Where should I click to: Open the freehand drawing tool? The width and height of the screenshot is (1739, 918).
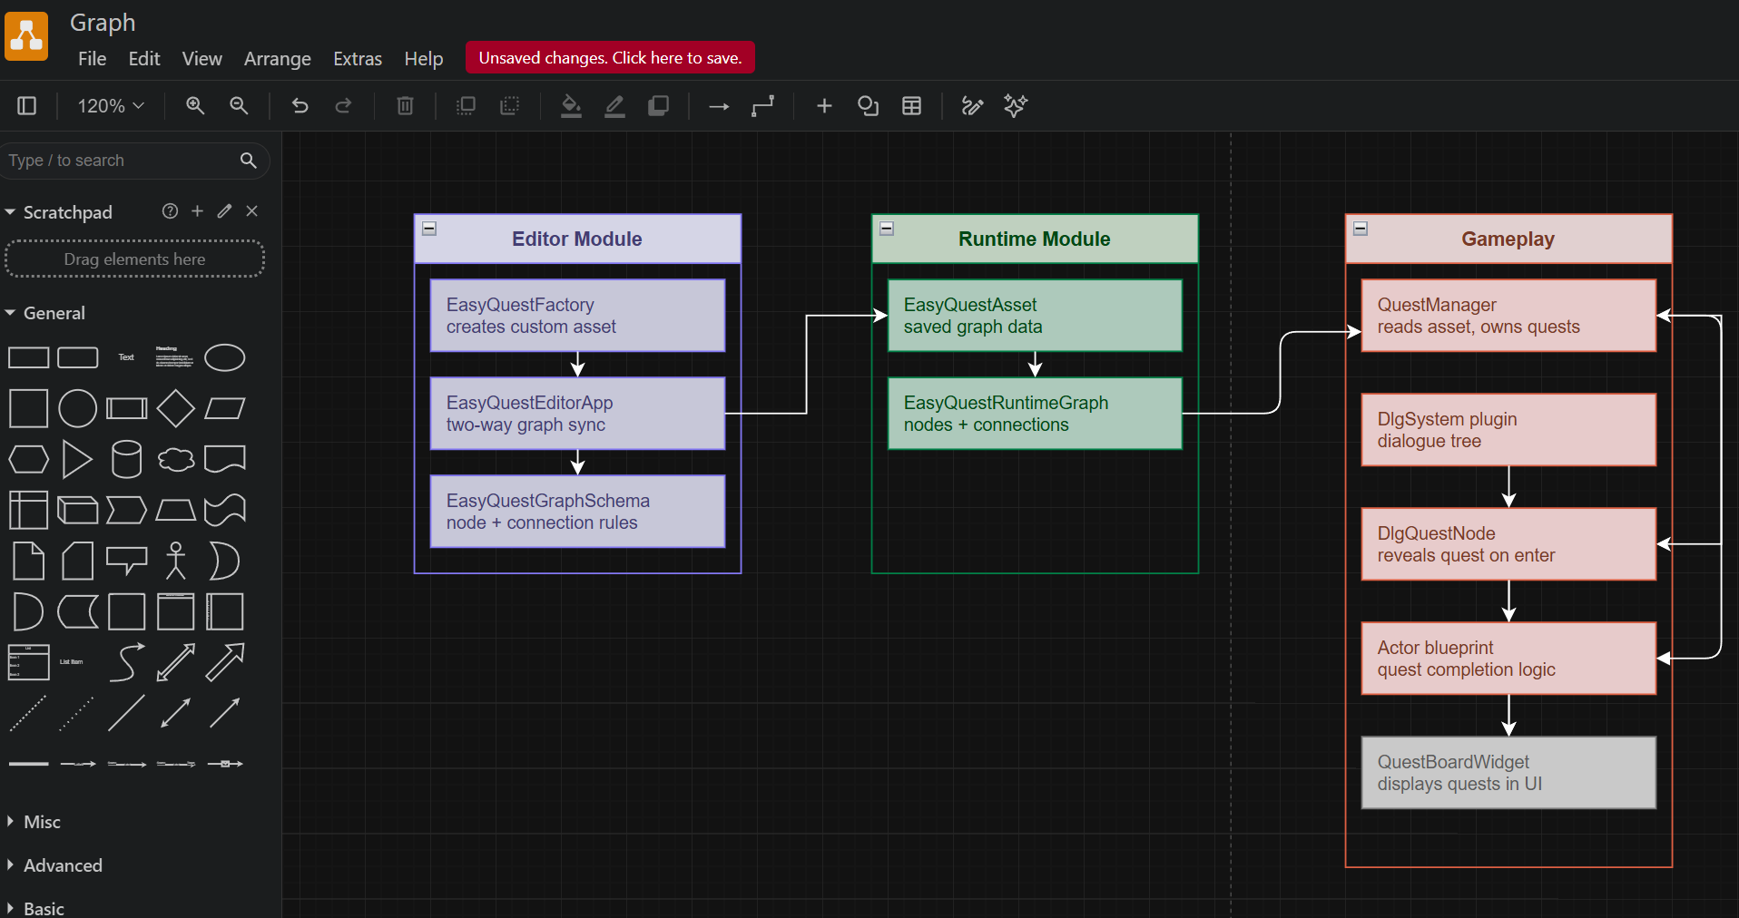pyautogui.click(x=971, y=106)
